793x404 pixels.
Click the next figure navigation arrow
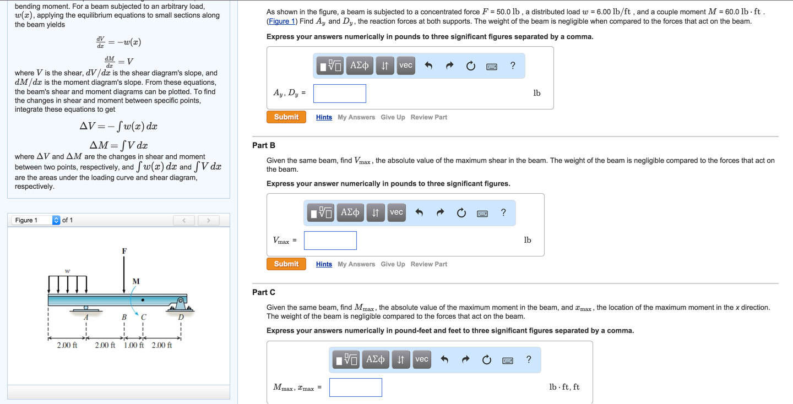(x=208, y=220)
